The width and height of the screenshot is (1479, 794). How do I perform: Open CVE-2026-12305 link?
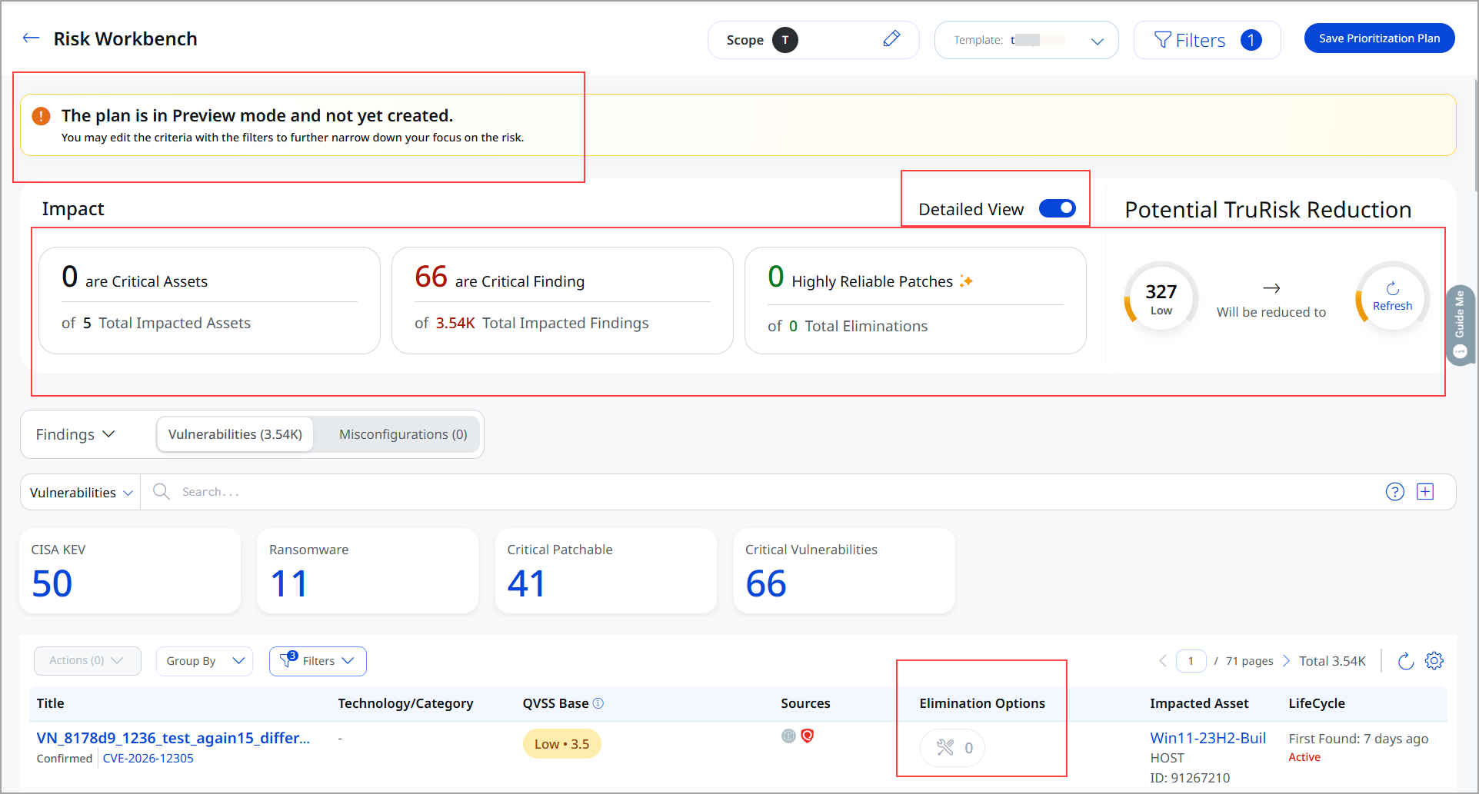[x=148, y=759]
